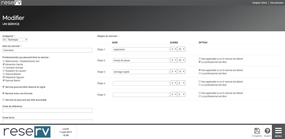Click the empty Étape 5 name field

click(x=141, y=95)
